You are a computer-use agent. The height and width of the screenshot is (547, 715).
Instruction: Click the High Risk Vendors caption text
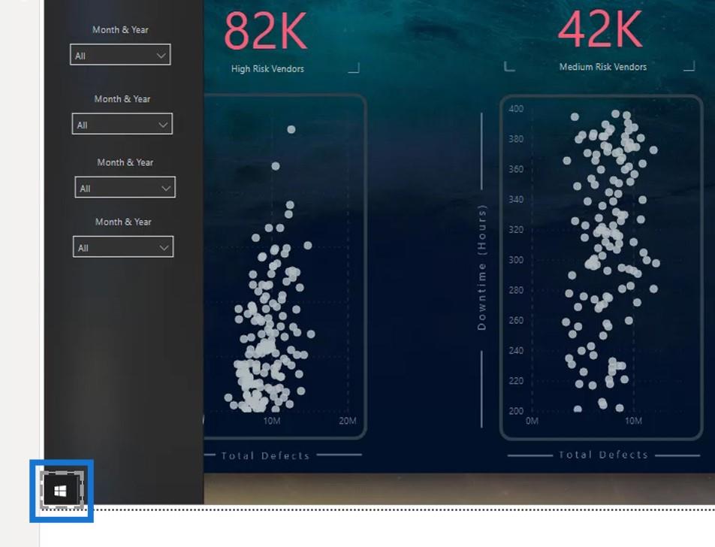(x=267, y=69)
